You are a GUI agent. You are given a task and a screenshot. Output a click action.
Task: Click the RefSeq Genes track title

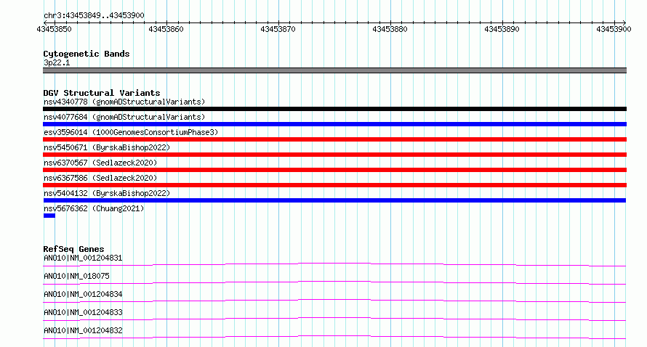pyautogui.click(x=73, y=249)
